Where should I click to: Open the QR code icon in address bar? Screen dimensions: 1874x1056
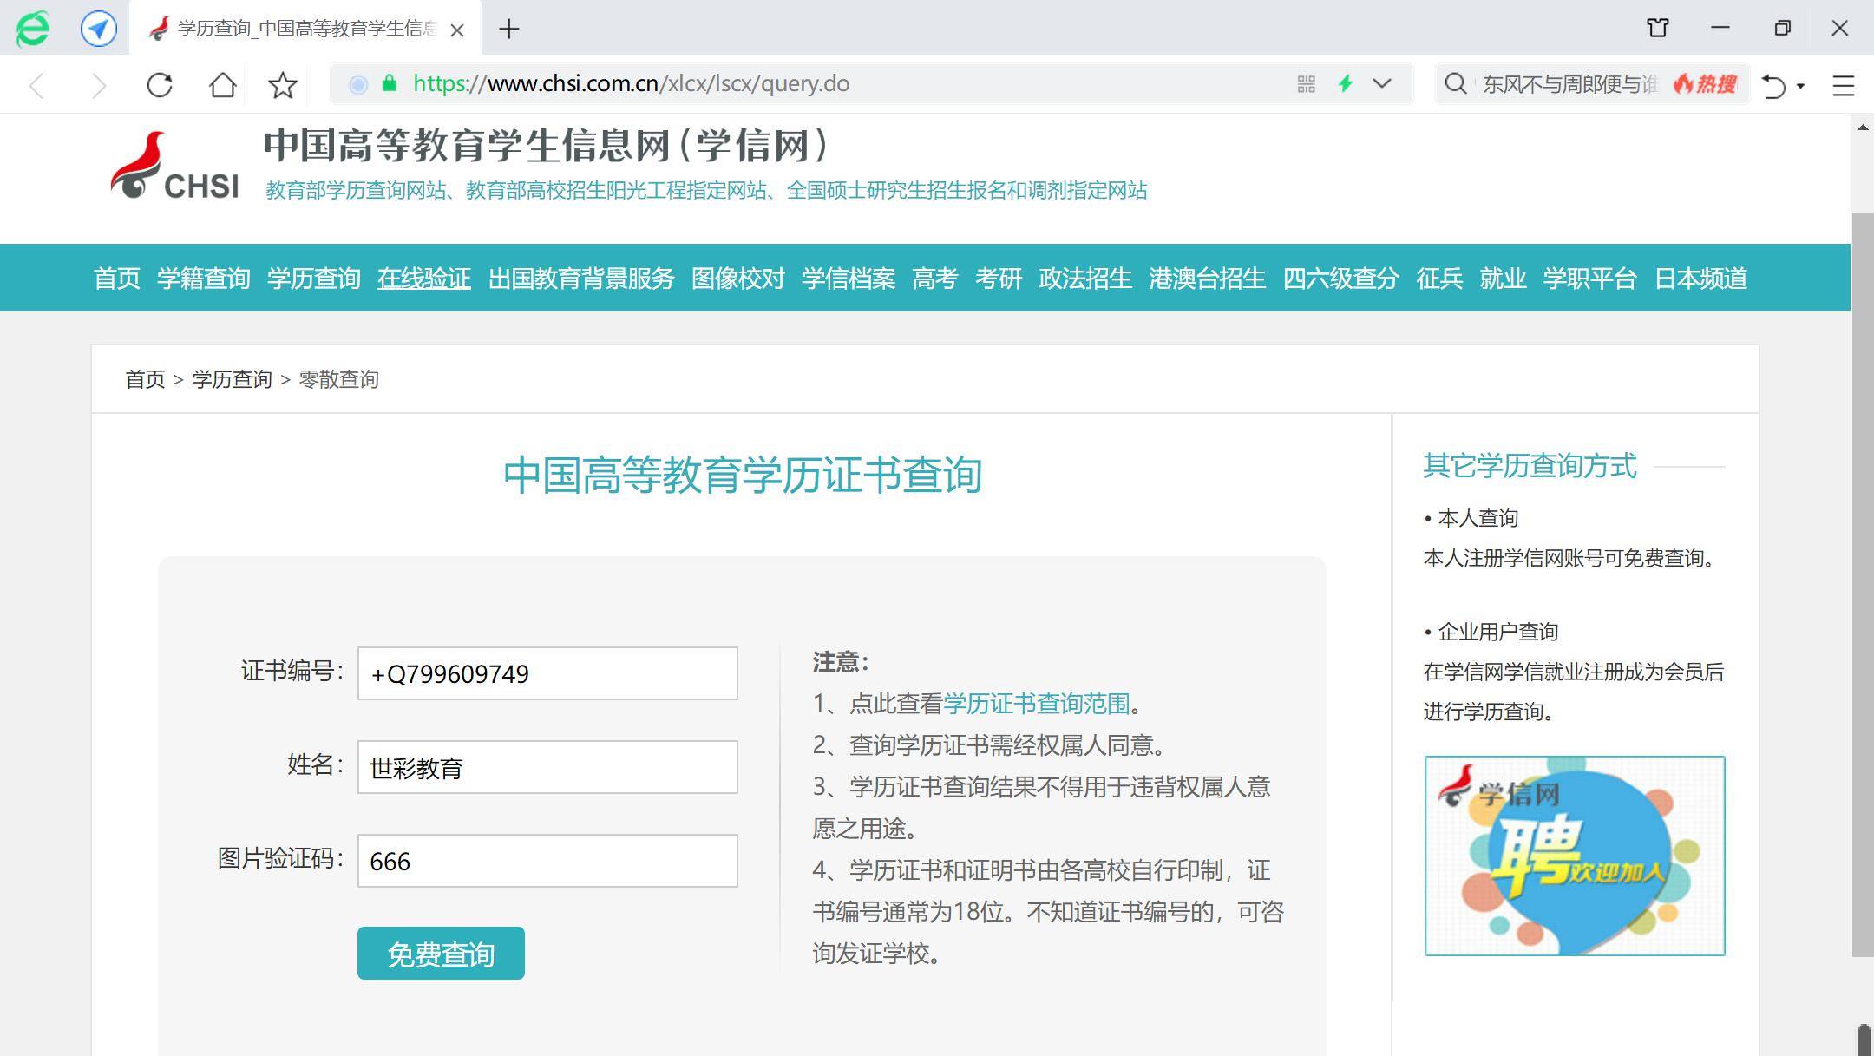click(x=1306, y=84)
